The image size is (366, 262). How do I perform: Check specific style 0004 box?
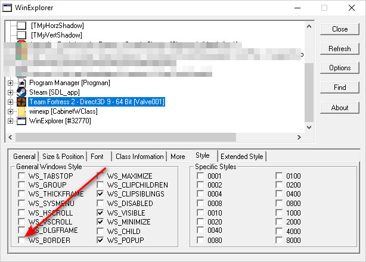(200, 194)
